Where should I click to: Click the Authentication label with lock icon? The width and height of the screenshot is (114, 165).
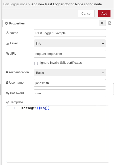tap(17, 72)
